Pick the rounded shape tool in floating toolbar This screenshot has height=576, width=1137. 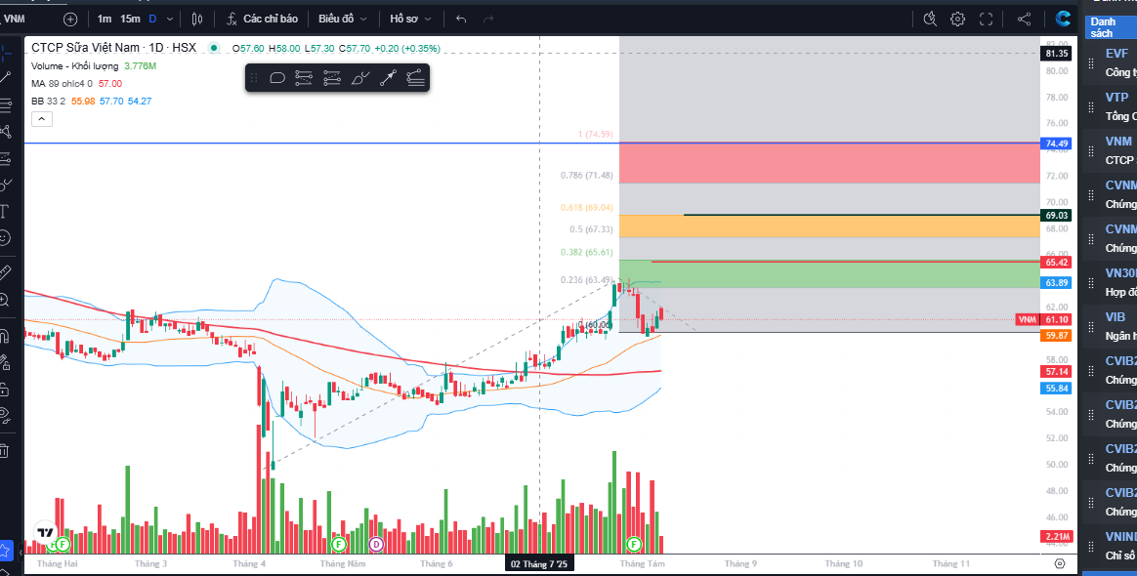(277, 77)
